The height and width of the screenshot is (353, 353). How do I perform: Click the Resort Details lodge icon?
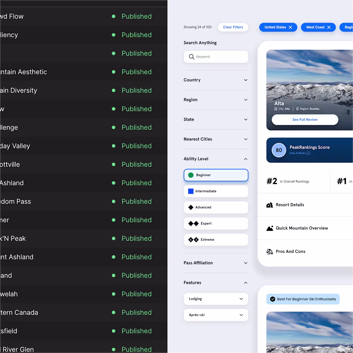[270, 205]
